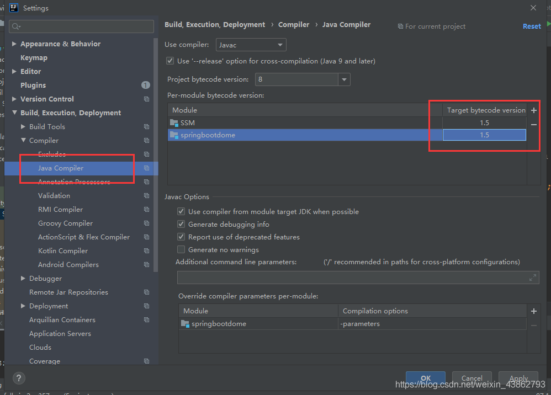Expand the Debugger settings node
This screenshot has width=551, height=395.
pos(23,279)
